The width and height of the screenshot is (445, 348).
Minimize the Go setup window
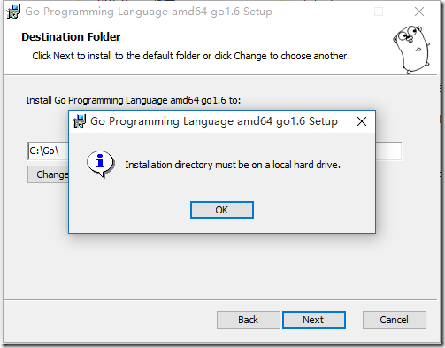pyautogui.click(x=339, y=12)
